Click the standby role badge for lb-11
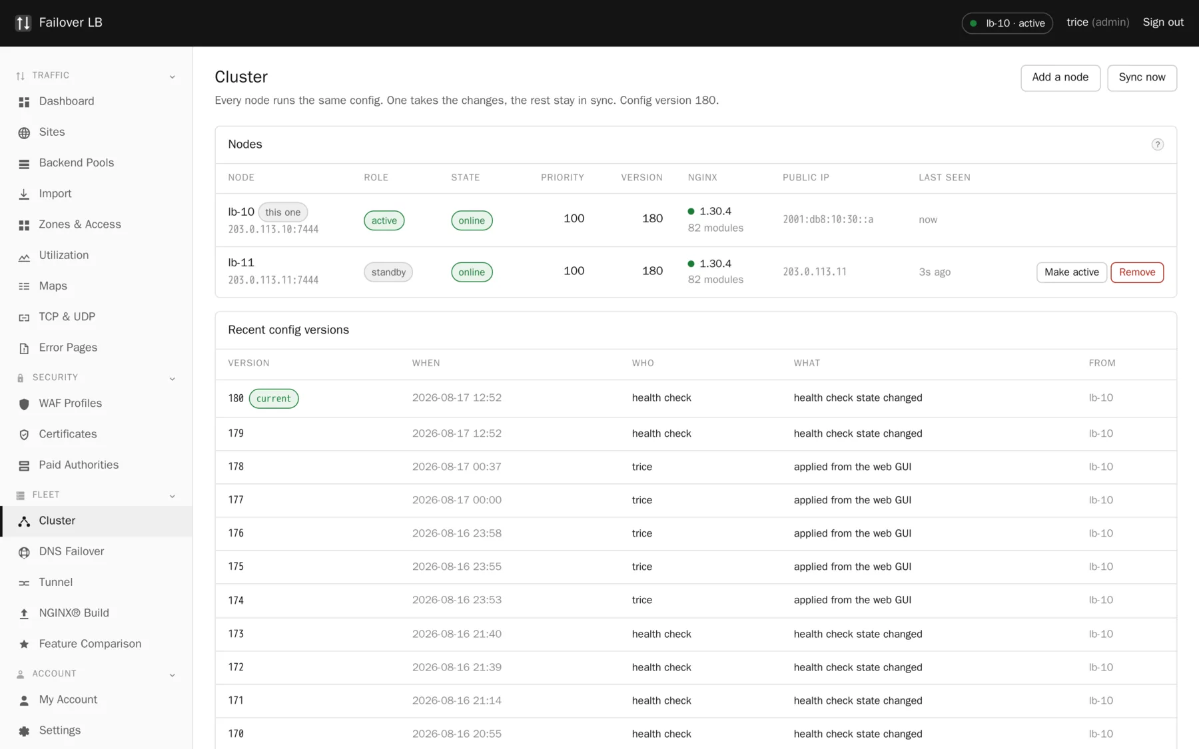 click(388, 272)
